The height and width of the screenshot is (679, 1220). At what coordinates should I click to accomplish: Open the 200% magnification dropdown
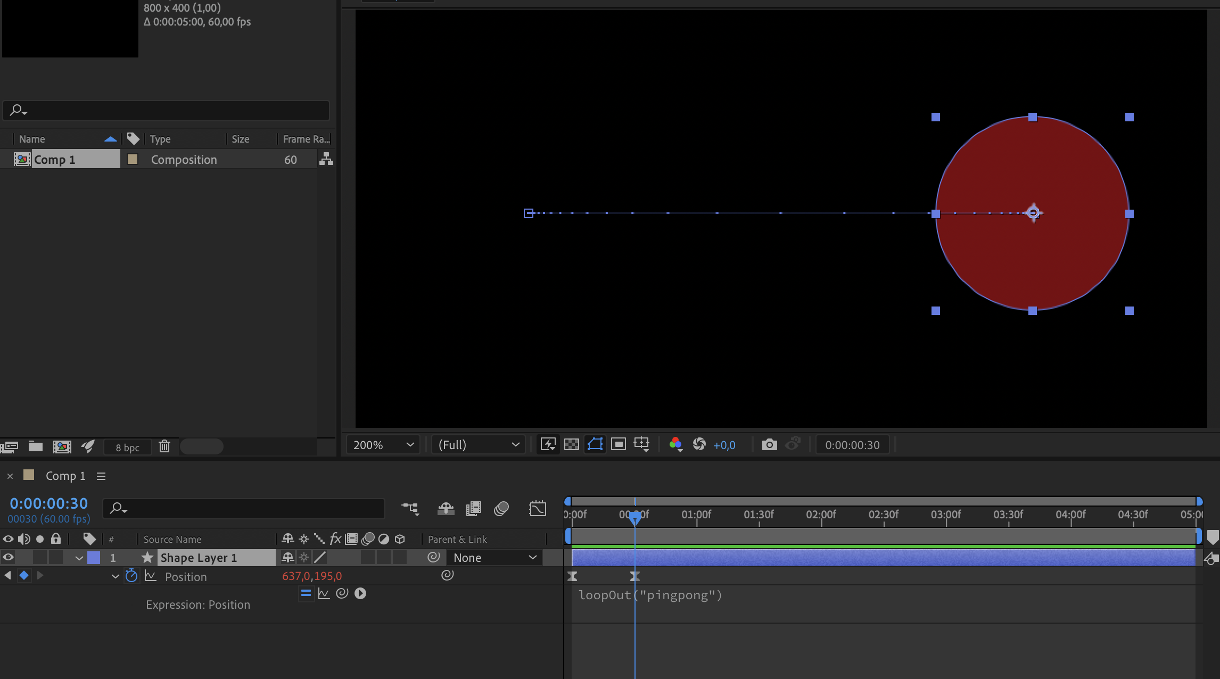tap(383, 444)
